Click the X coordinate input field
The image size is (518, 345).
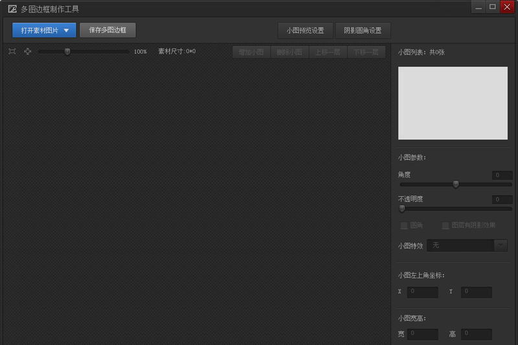tap(423, 292)
